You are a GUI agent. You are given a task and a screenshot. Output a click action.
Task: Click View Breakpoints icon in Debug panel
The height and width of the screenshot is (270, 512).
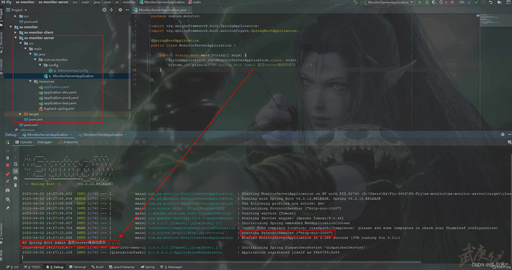8,174
